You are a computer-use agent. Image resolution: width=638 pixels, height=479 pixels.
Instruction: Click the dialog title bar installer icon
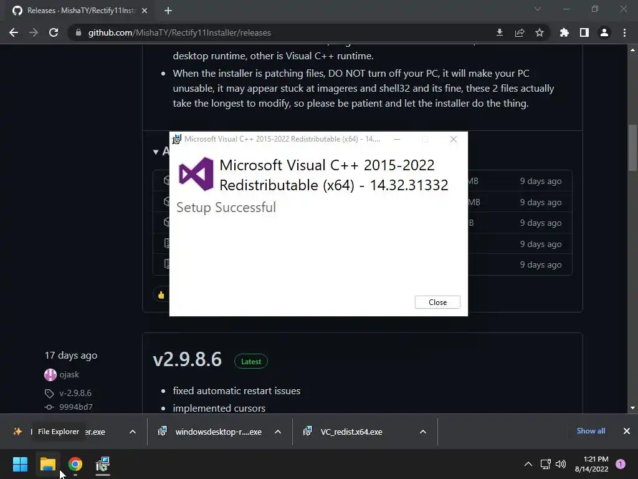point(176,139)
